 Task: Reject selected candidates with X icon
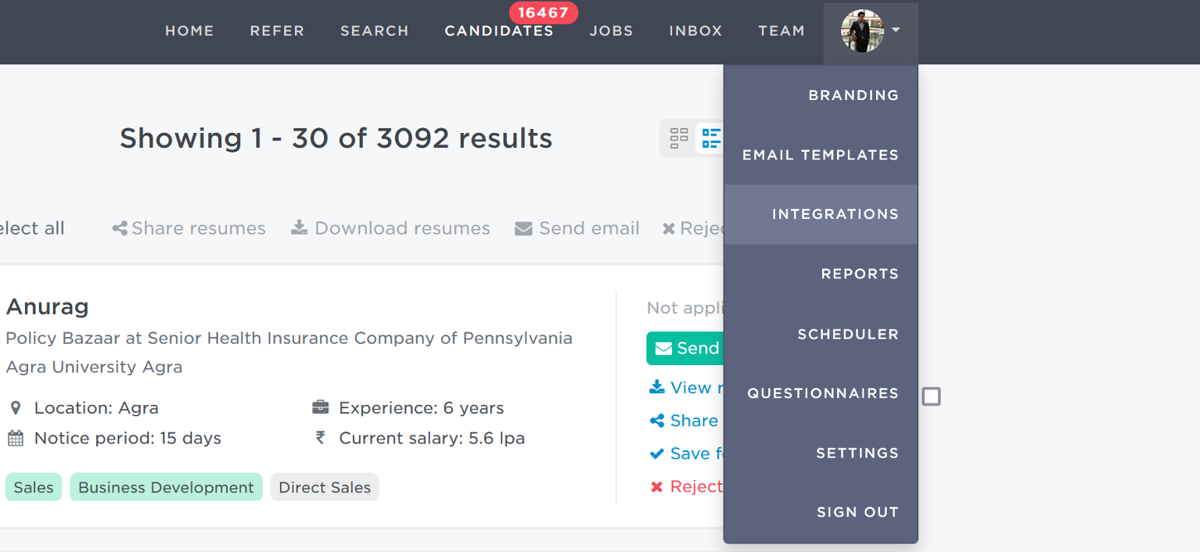click(x=692, y=228)
